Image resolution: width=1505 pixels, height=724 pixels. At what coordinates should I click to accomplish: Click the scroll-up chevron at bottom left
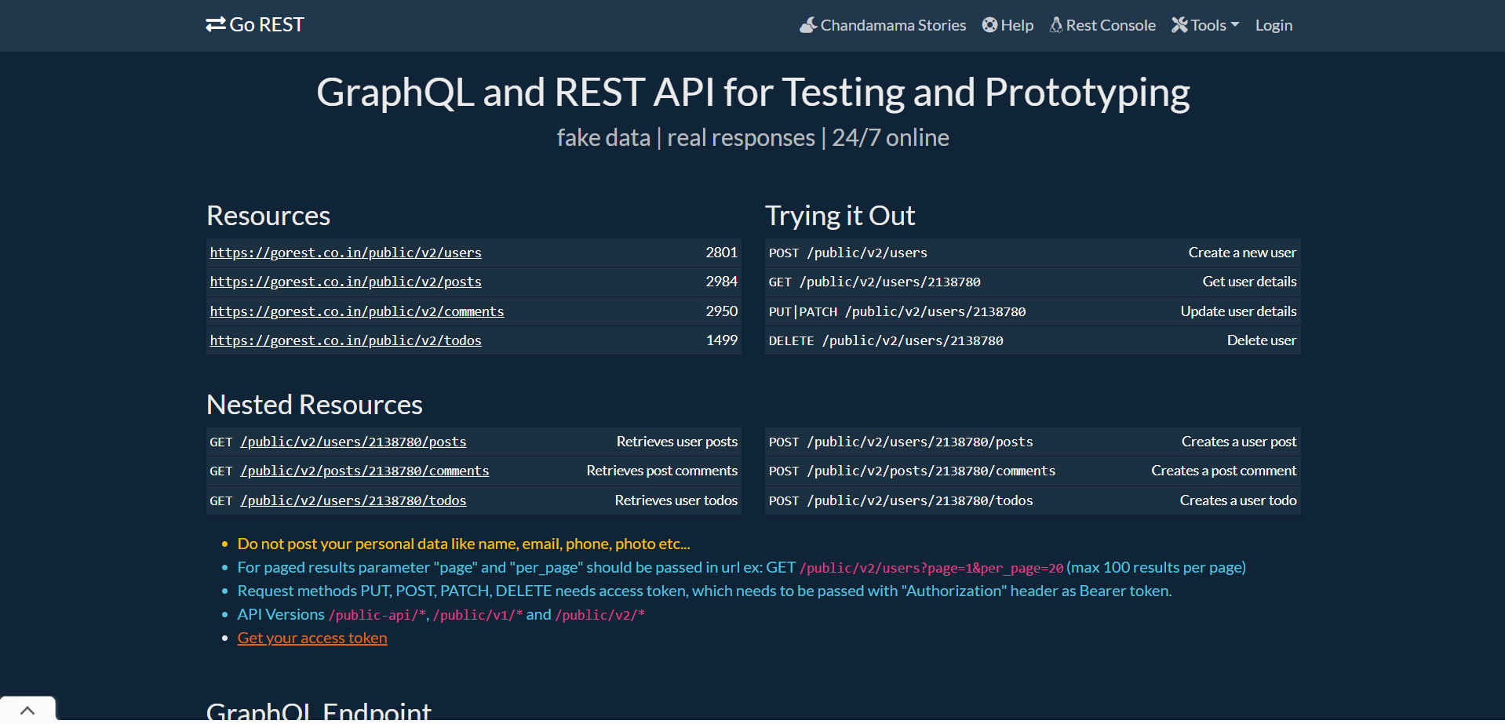point(27,711)
